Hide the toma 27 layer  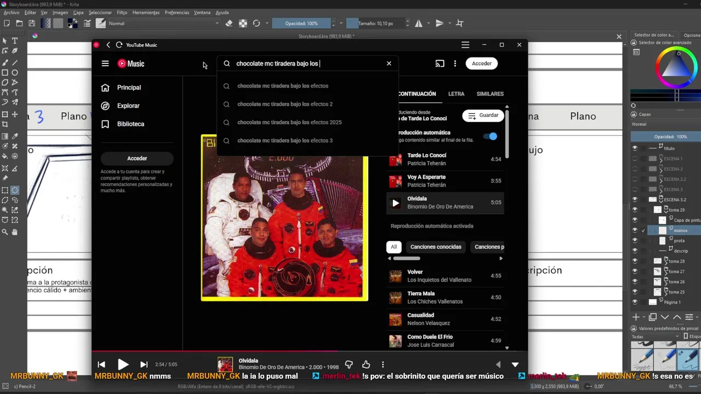point(635,271)
